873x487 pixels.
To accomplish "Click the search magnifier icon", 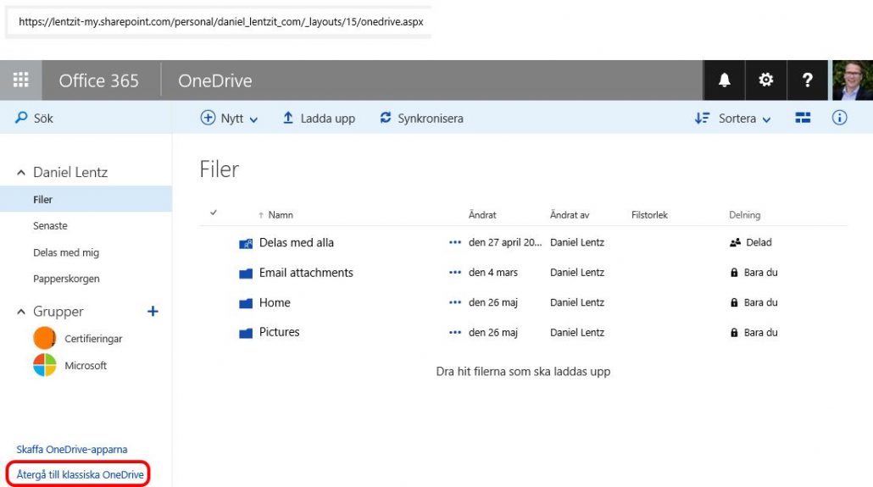I will (21, 118).
